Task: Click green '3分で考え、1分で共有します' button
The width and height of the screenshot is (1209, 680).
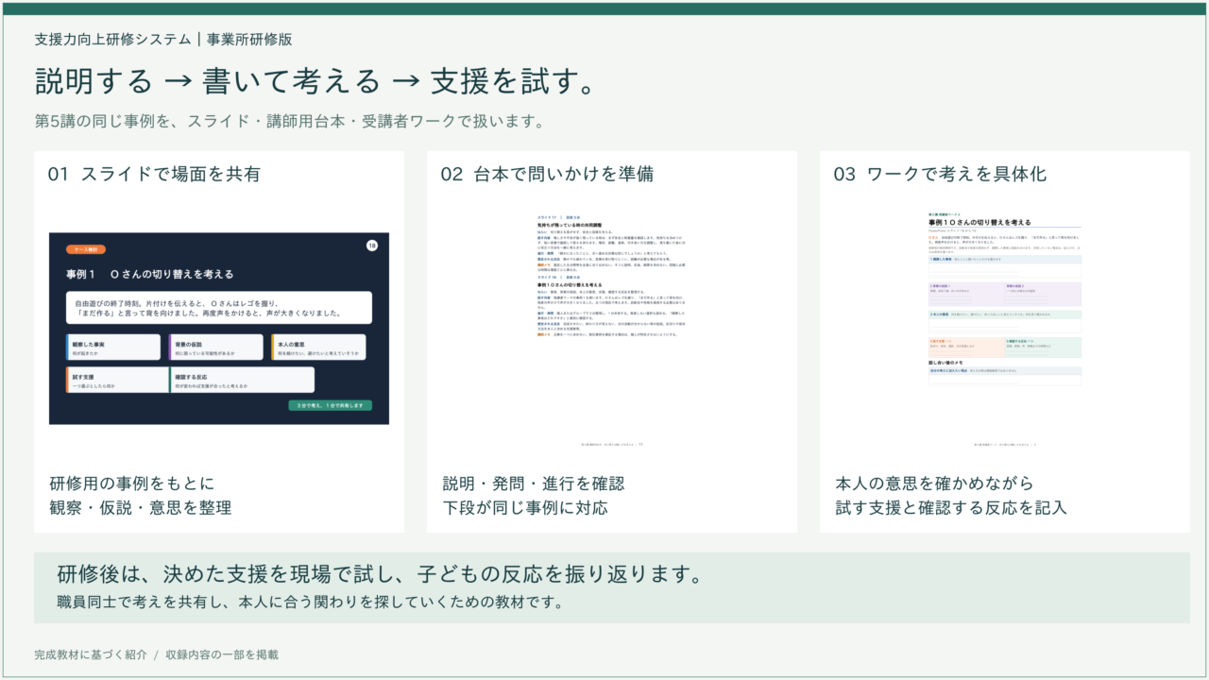Action: click(x=331, y=405)
